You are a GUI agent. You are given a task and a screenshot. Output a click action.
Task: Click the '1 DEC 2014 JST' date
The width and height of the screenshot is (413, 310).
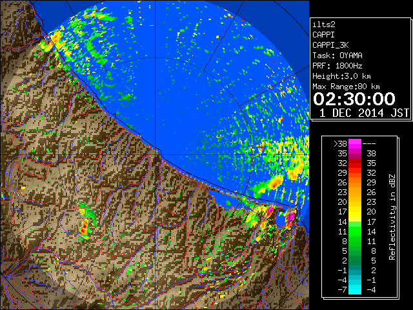click(364, 113)
